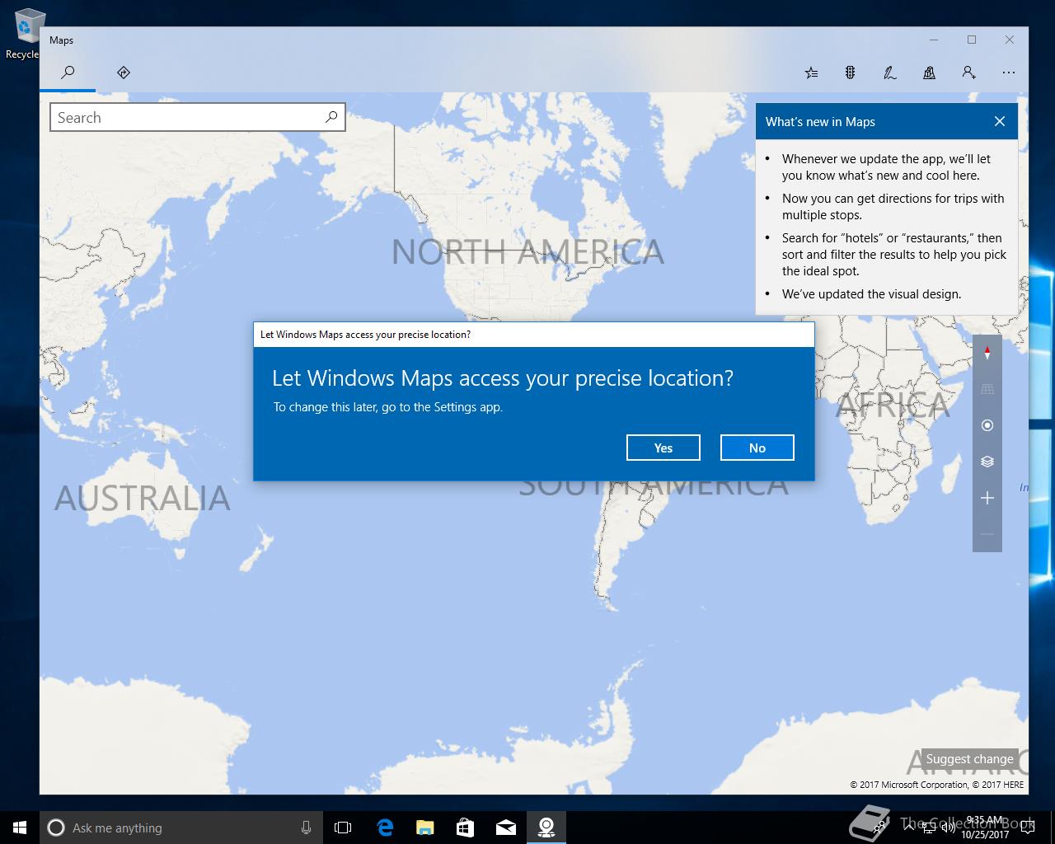Open Task View on taskbar
The height and width of the screenshot is (844, 1055).
click(x=343, y=828)
